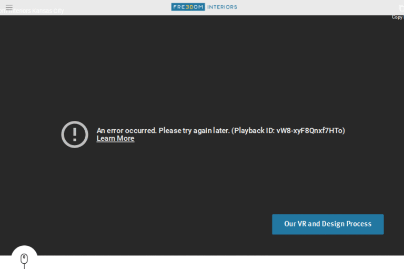Click the Playback ID text
Image resolution: width=404 pixels, height=269 pixels.
288,130
